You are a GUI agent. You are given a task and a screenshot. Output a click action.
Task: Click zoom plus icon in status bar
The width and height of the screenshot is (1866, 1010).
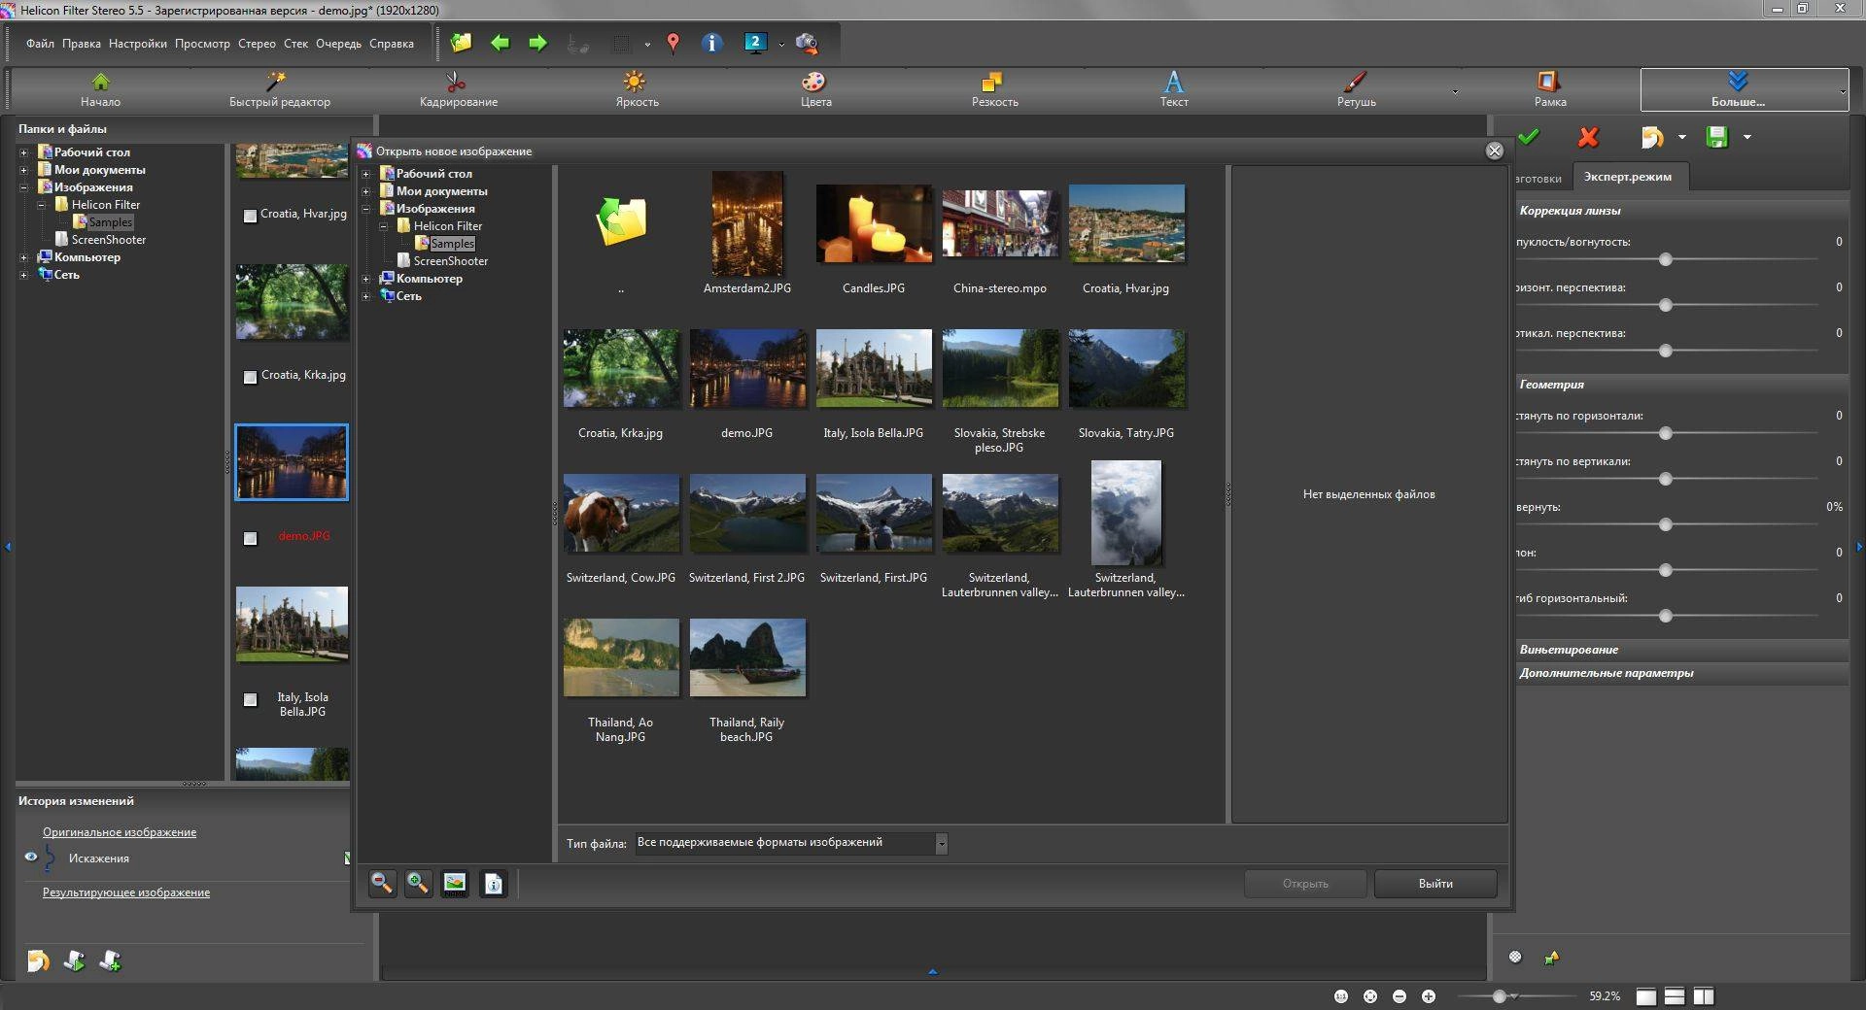pyautogui.click(x=1428, y=996)
